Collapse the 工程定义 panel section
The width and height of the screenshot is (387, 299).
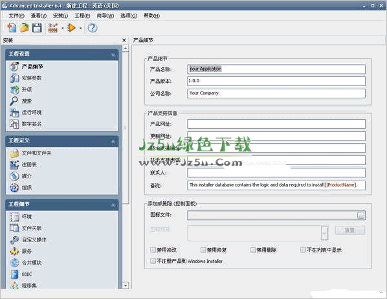(x=113, y=142)
